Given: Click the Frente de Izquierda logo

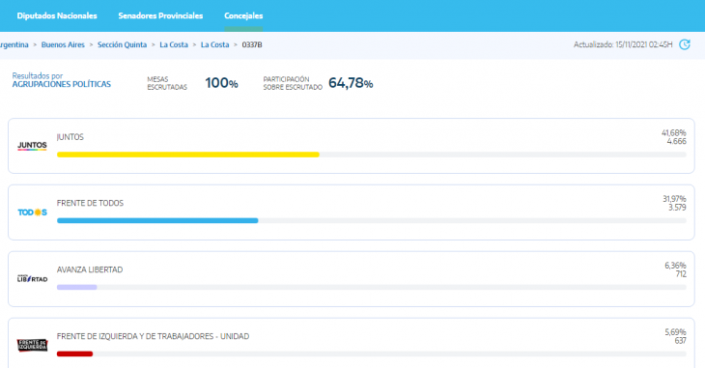Looking at the screenshot, I should tap(32, 345).
